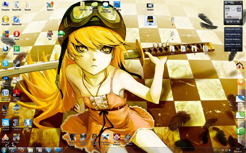Click the house icon in the side dock

tap(240, 66)
